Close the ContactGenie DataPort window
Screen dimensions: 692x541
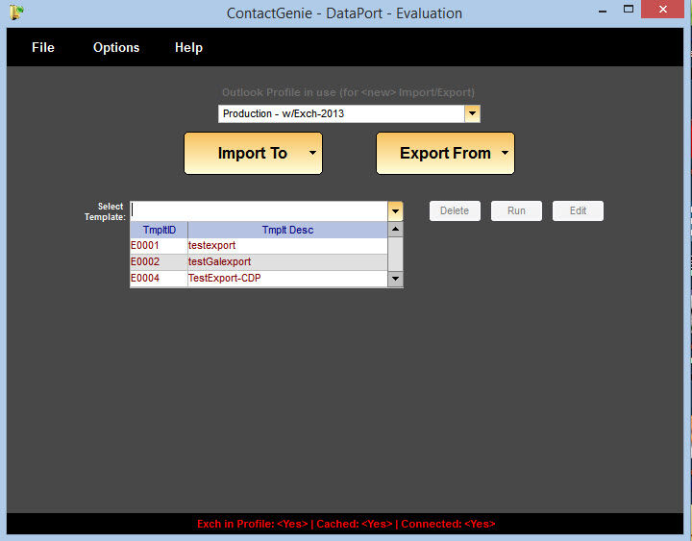coord(662,10)
